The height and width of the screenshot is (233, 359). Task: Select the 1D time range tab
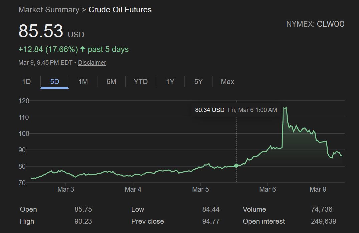[x=26, y=82]
